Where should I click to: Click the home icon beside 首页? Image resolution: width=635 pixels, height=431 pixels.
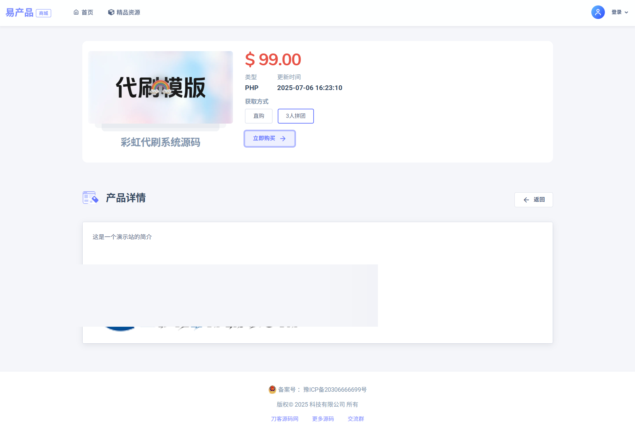coord(76,12)
